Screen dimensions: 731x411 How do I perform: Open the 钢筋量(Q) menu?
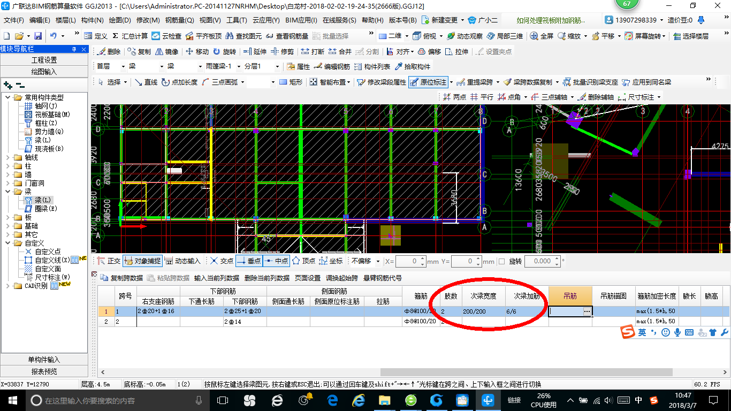180,20
